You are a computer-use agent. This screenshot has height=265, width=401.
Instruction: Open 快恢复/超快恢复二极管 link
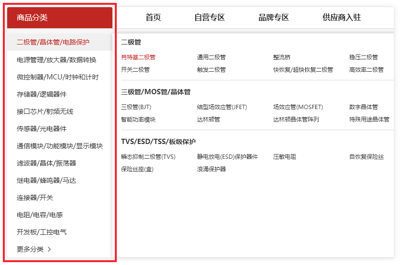pos(303,69)
